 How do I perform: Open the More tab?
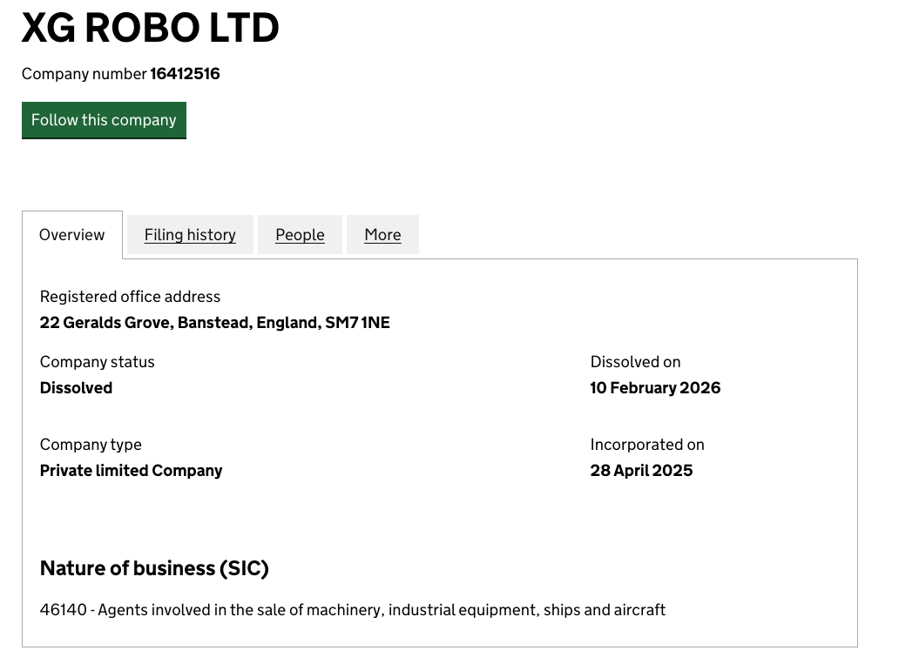click(382, 235)
